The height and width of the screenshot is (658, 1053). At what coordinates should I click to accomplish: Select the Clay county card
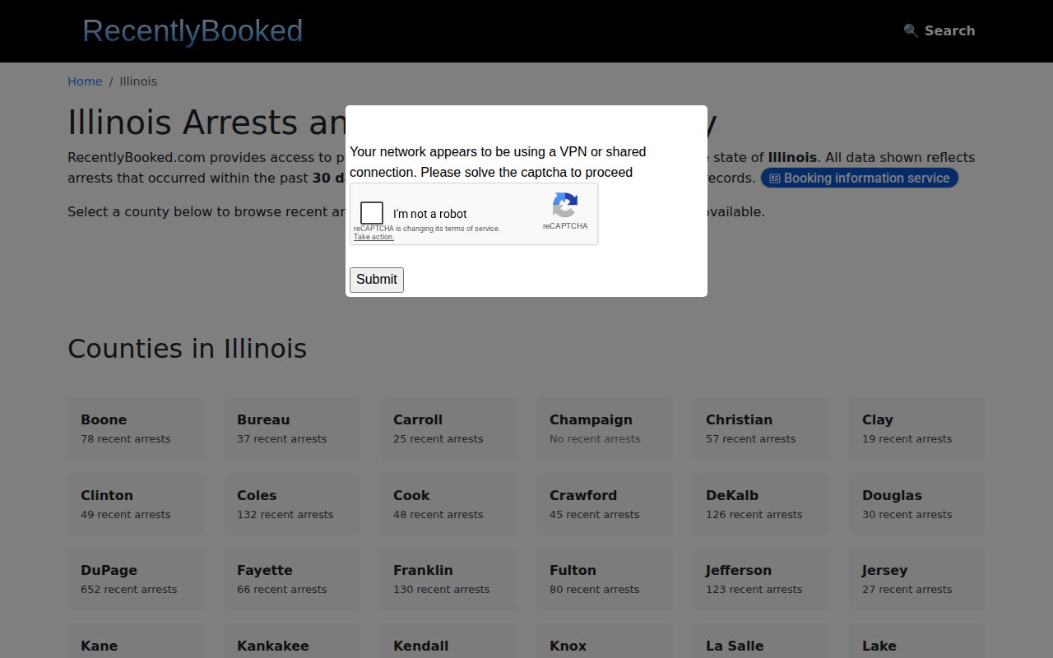[917, 429]
